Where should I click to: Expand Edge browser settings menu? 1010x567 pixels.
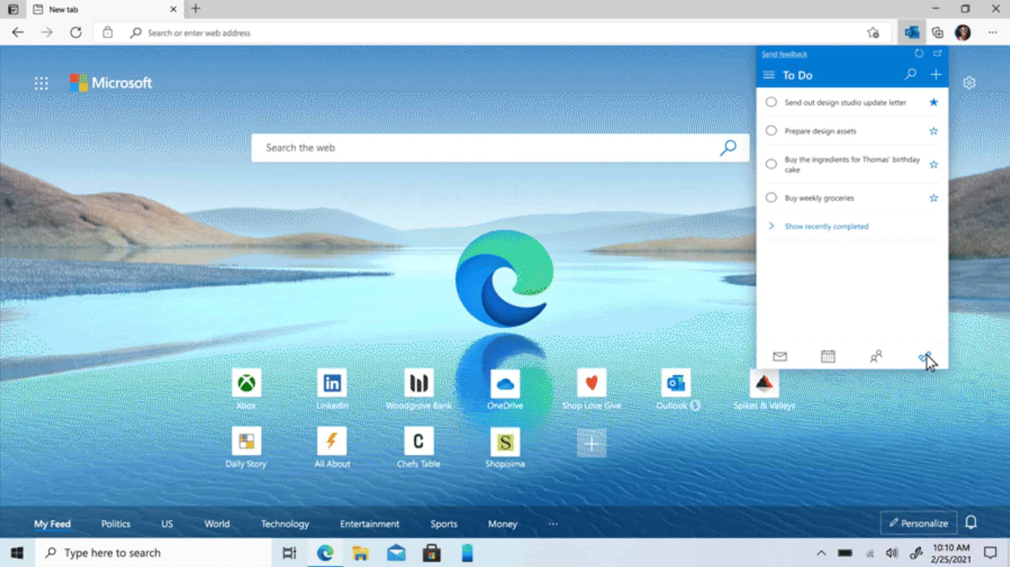pyautogui.click(x=992, y=33)
